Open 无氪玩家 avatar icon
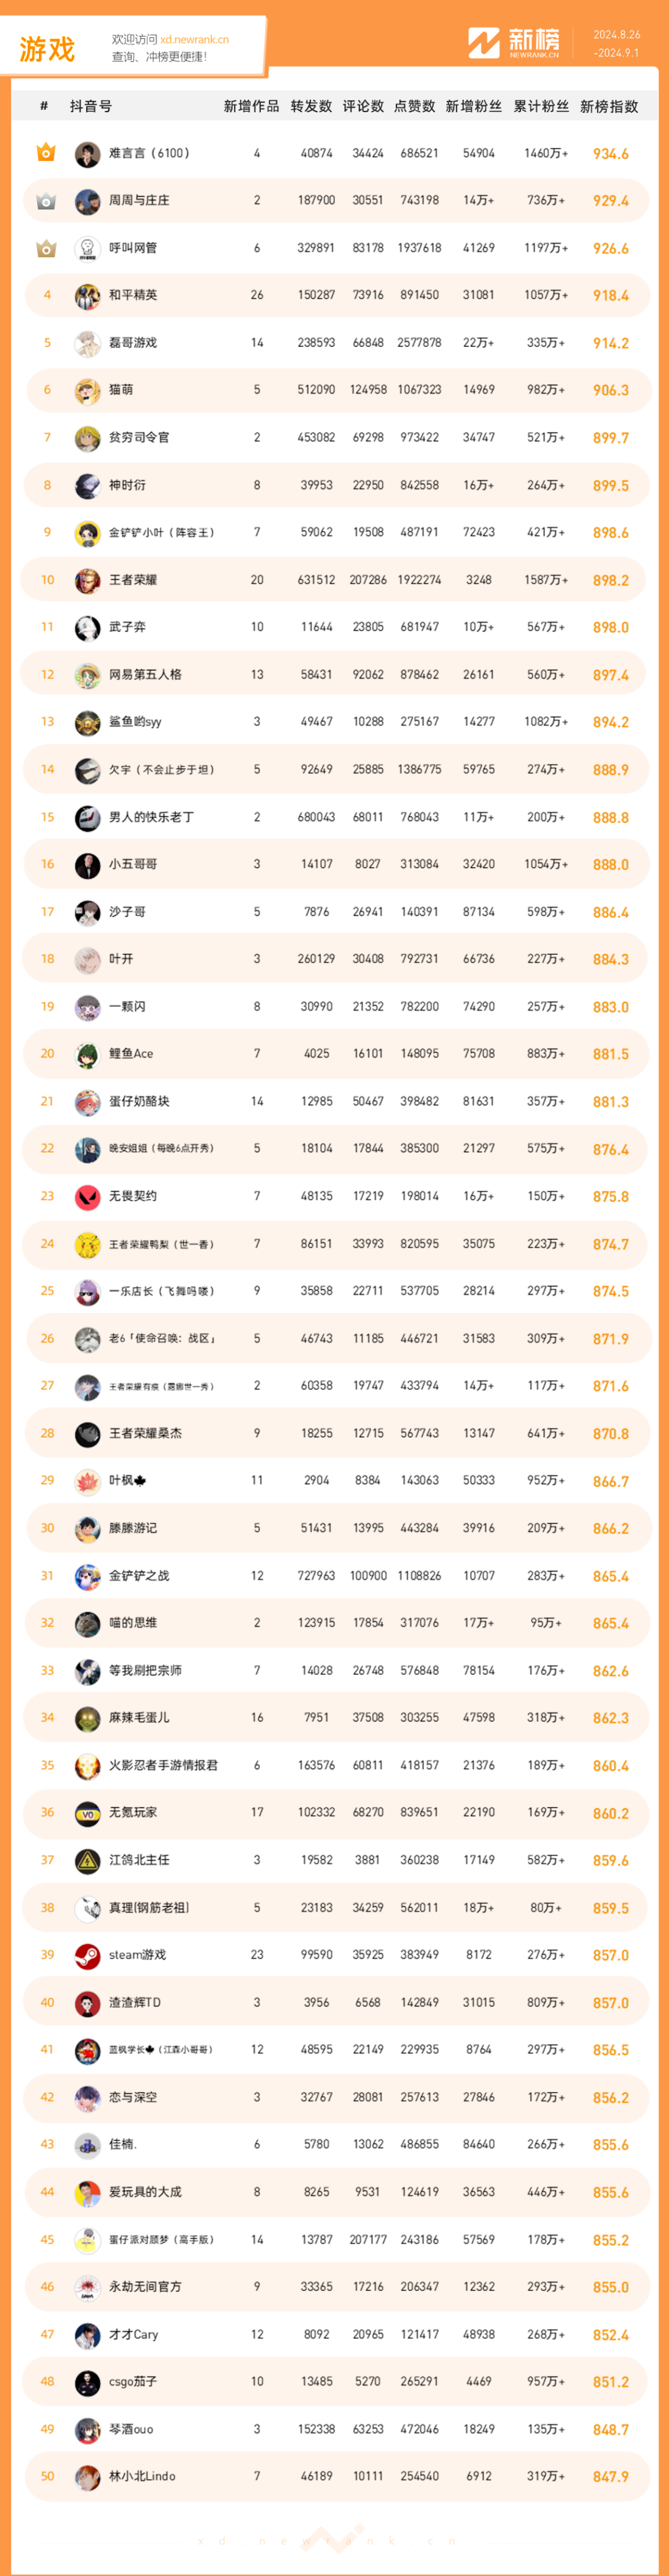Viewport: 669px width, 2576px height. 87,1813
